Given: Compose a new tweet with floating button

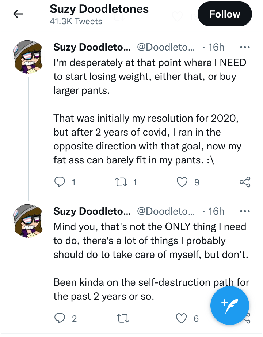Looking at the screenshot, I should pos(229,305).
